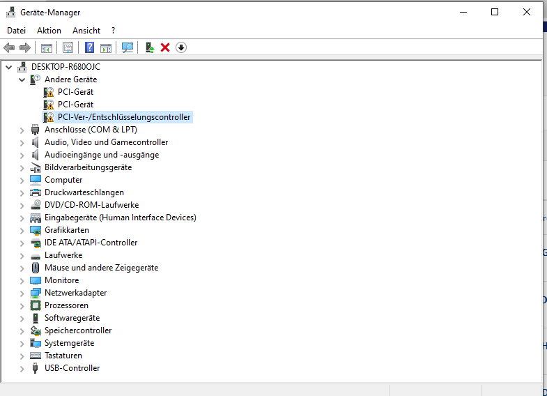Collapse the Andere Geräte category
This screenshot has height=396, width=547.
tap(22, 79)
